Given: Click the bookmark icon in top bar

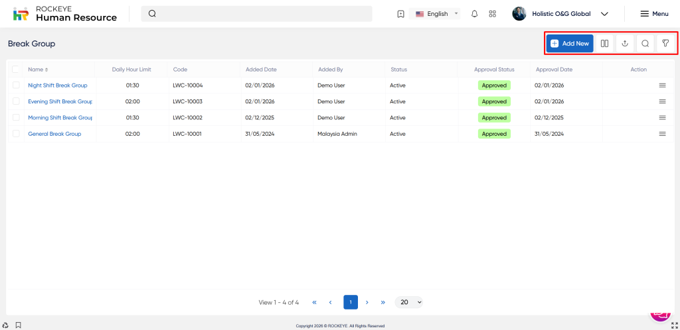Looking at the screenshot, I should [x=400, y=14].
